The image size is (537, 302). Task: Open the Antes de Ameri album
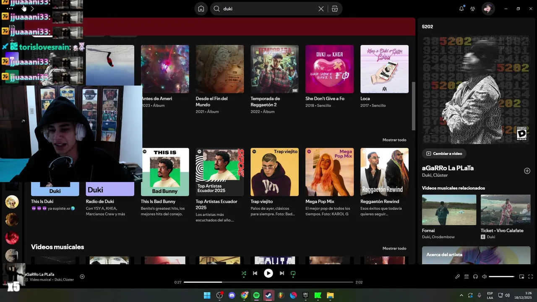(x=165, y=76)
